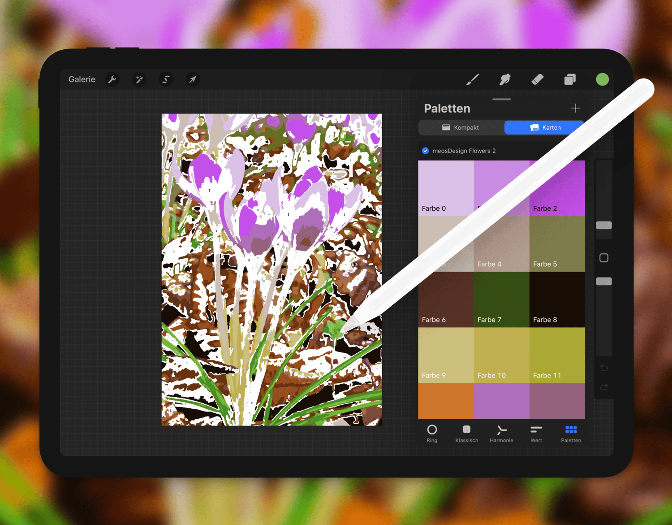
Task: Open the Actions wrench menu
Action: point(112,79)
